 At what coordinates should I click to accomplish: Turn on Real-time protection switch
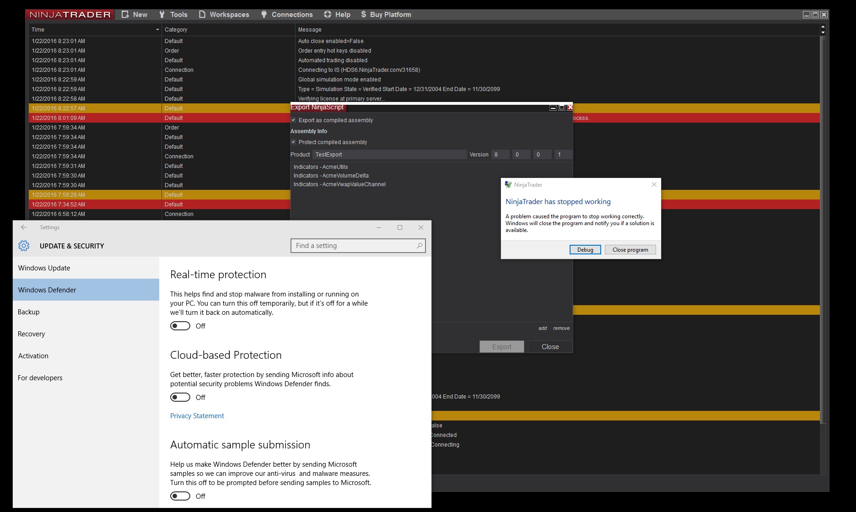[180, 326]
